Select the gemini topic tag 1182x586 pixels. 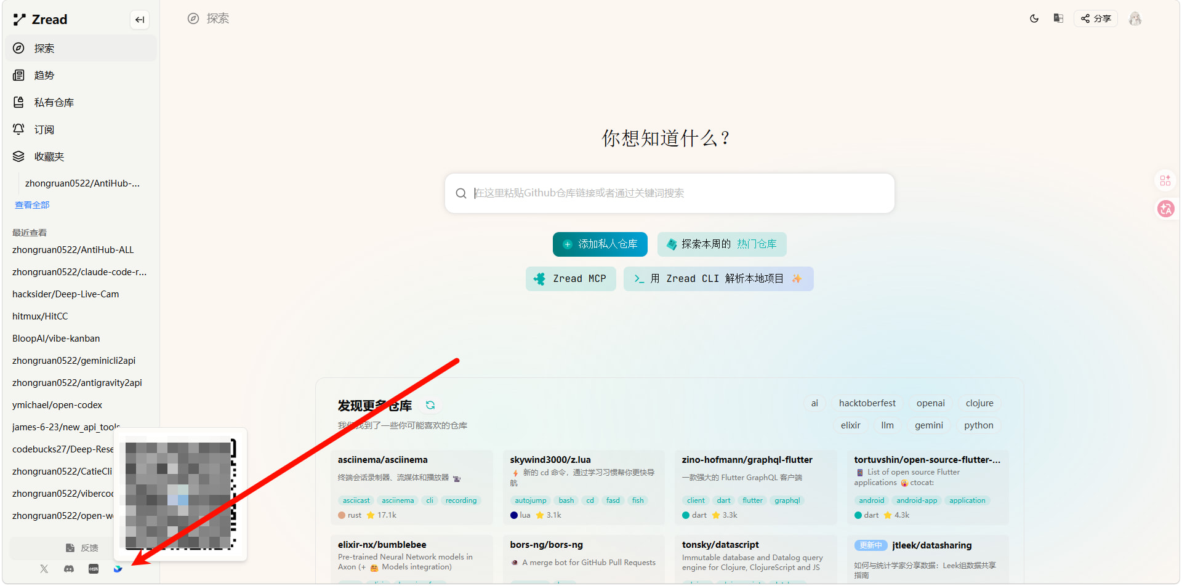[x=929, y=425]
